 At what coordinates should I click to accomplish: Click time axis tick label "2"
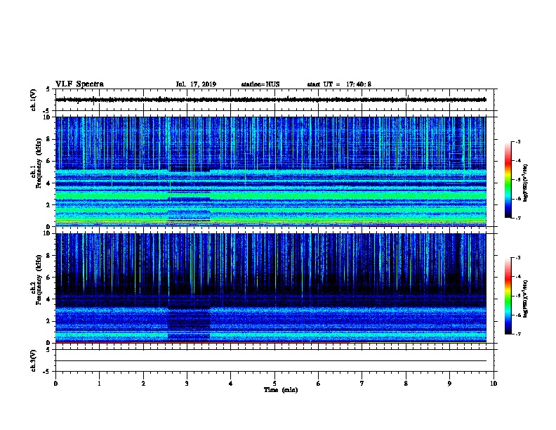(x=143, y=383)
